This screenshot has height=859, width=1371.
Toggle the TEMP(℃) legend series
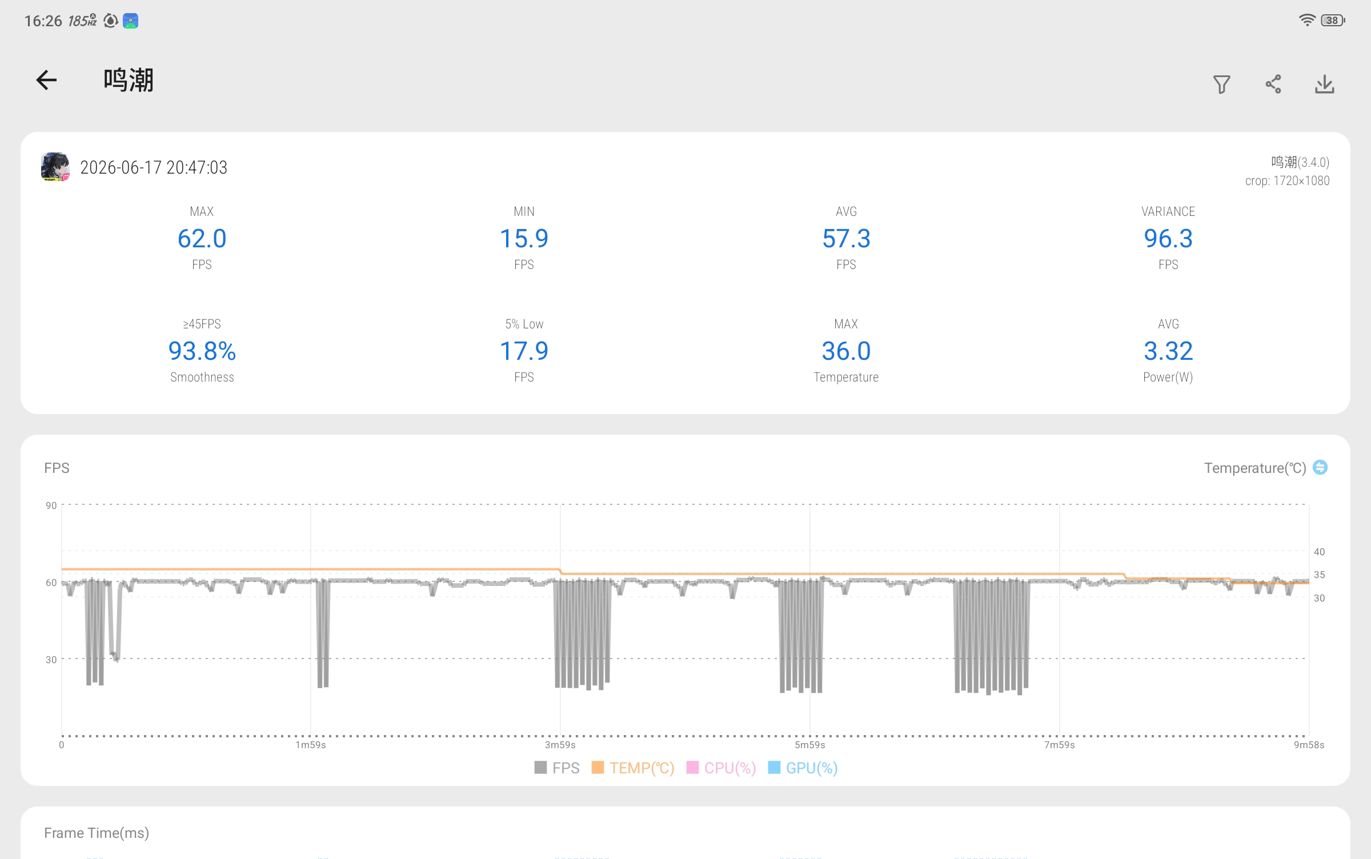(633, 768)
